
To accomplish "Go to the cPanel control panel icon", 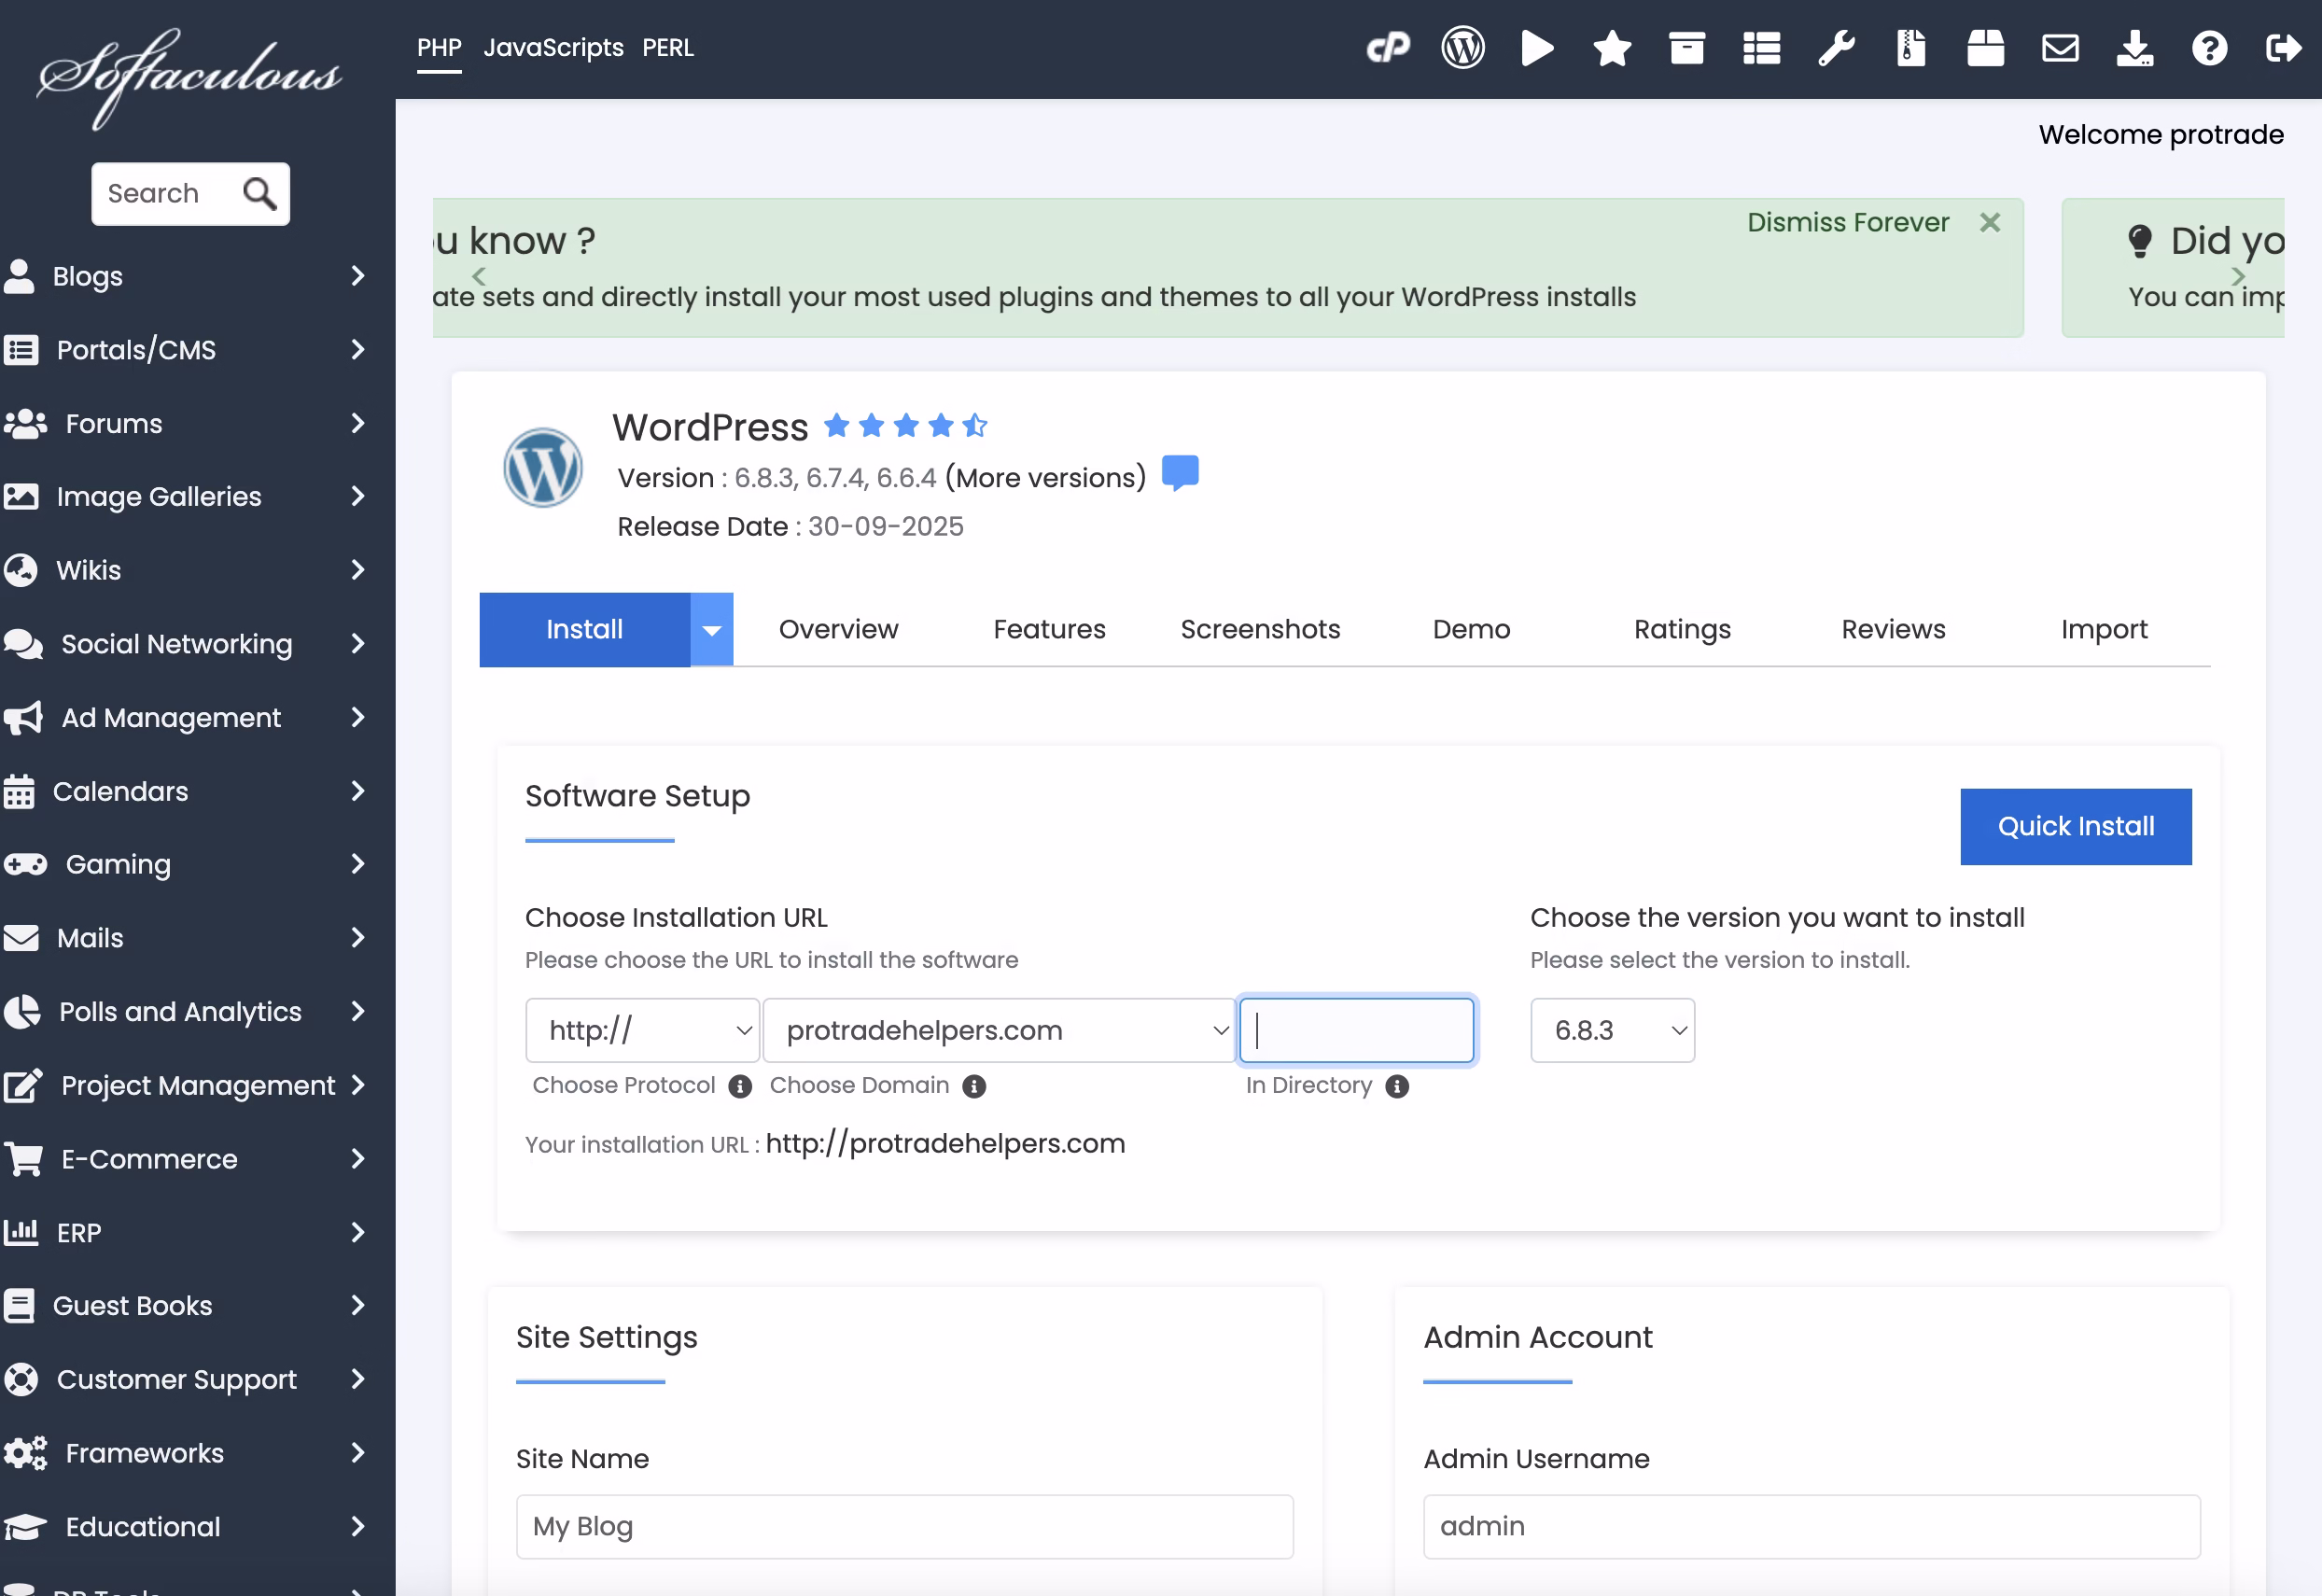I will [x=1388, y=48].
